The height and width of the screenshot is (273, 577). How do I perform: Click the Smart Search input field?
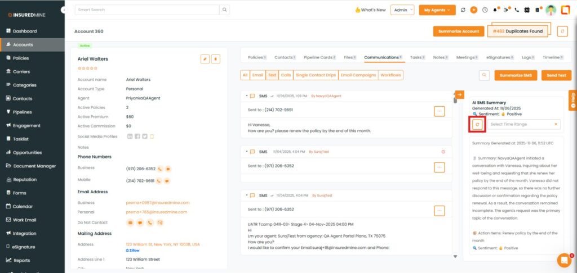(x=147, y=10)
